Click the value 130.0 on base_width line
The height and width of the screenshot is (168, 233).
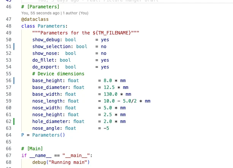110,94
